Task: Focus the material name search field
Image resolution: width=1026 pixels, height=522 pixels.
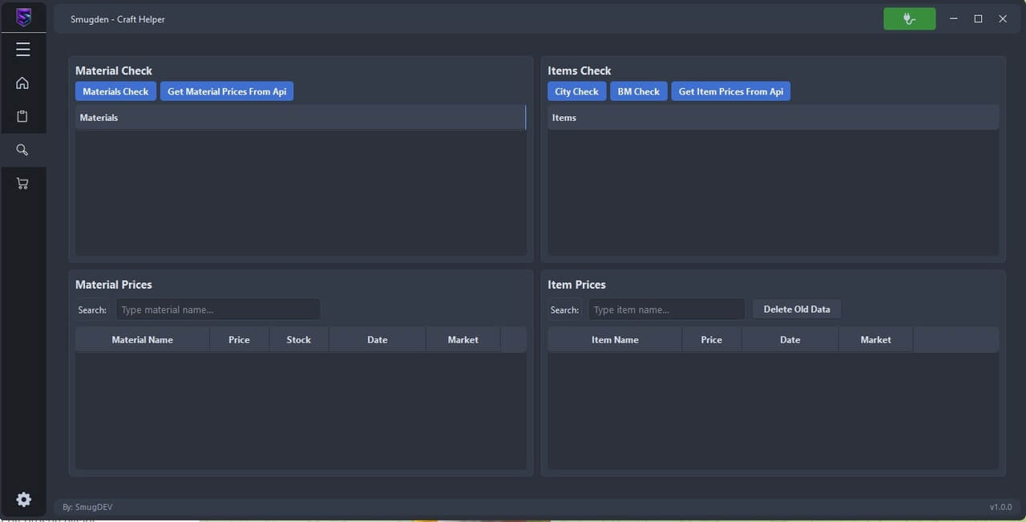Action: tap(218, 310)
